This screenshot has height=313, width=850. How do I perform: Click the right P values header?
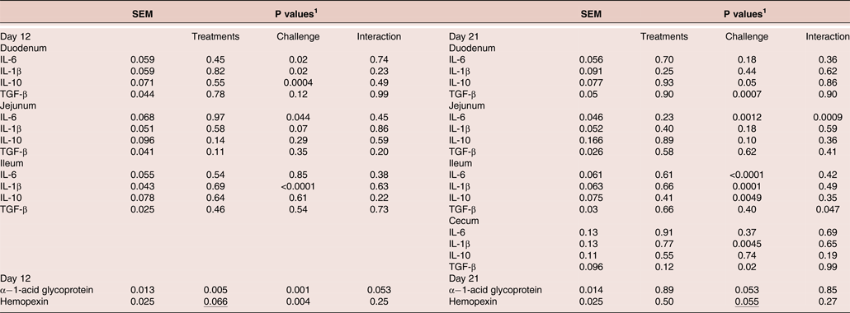tap(744, 15)
